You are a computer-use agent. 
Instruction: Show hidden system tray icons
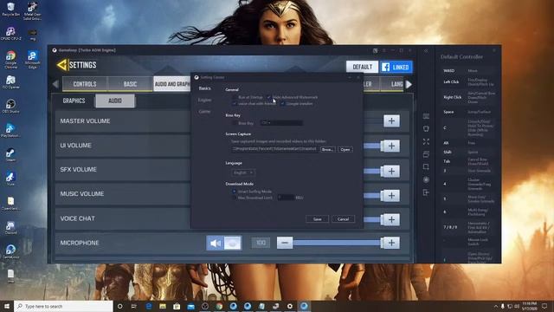click(495, 306)
